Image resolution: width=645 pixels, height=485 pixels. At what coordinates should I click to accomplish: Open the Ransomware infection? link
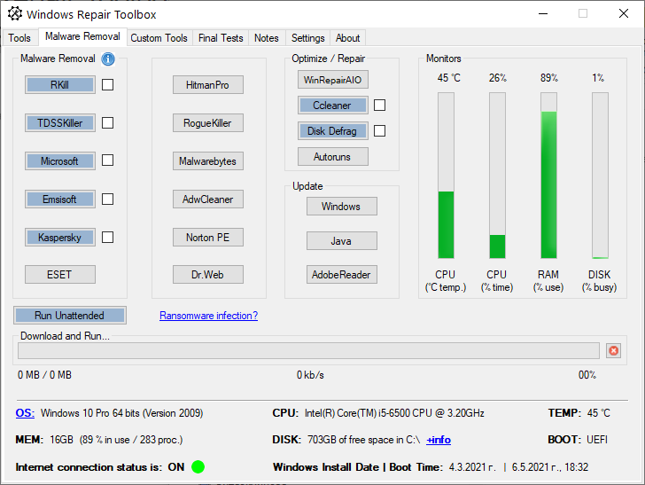click(x=208, y=316)
